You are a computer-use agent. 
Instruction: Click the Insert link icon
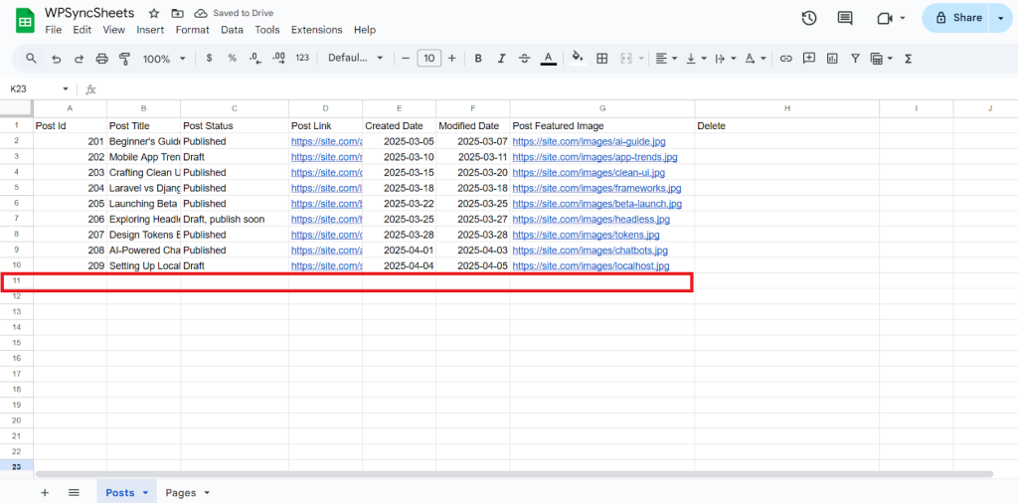point(785,59)
